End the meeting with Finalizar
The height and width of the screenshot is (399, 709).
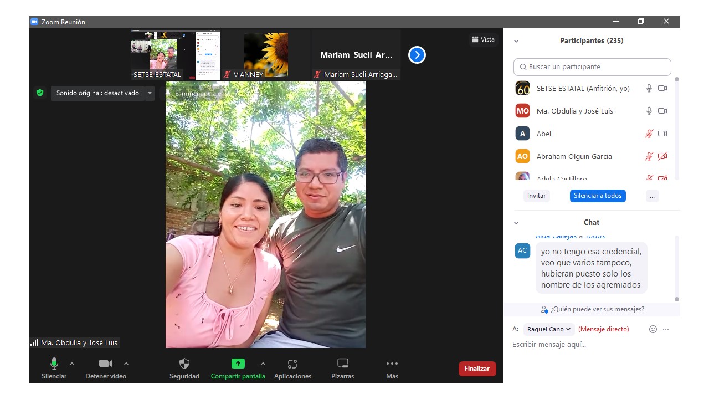pyautogui.click(x=477, y=369)
